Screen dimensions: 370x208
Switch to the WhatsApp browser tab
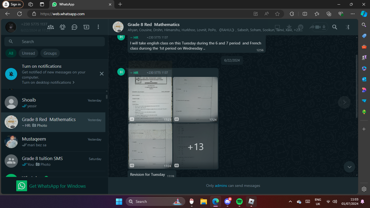[x=82, y=5]
